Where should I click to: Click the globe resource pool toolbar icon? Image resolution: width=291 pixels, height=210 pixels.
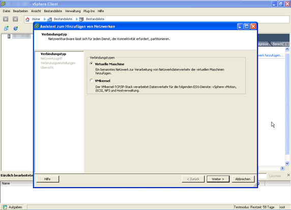coord(16,28)
